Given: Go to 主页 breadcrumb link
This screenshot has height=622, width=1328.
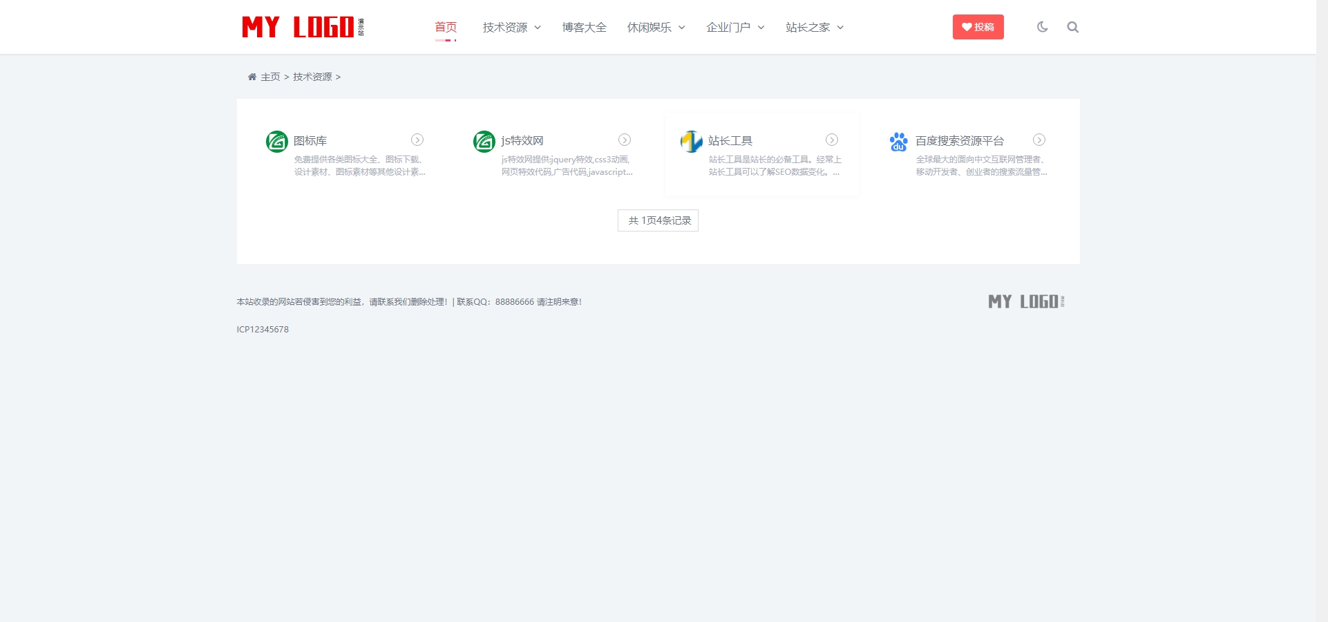Looking at the screenshot, I should click(270, 77).
